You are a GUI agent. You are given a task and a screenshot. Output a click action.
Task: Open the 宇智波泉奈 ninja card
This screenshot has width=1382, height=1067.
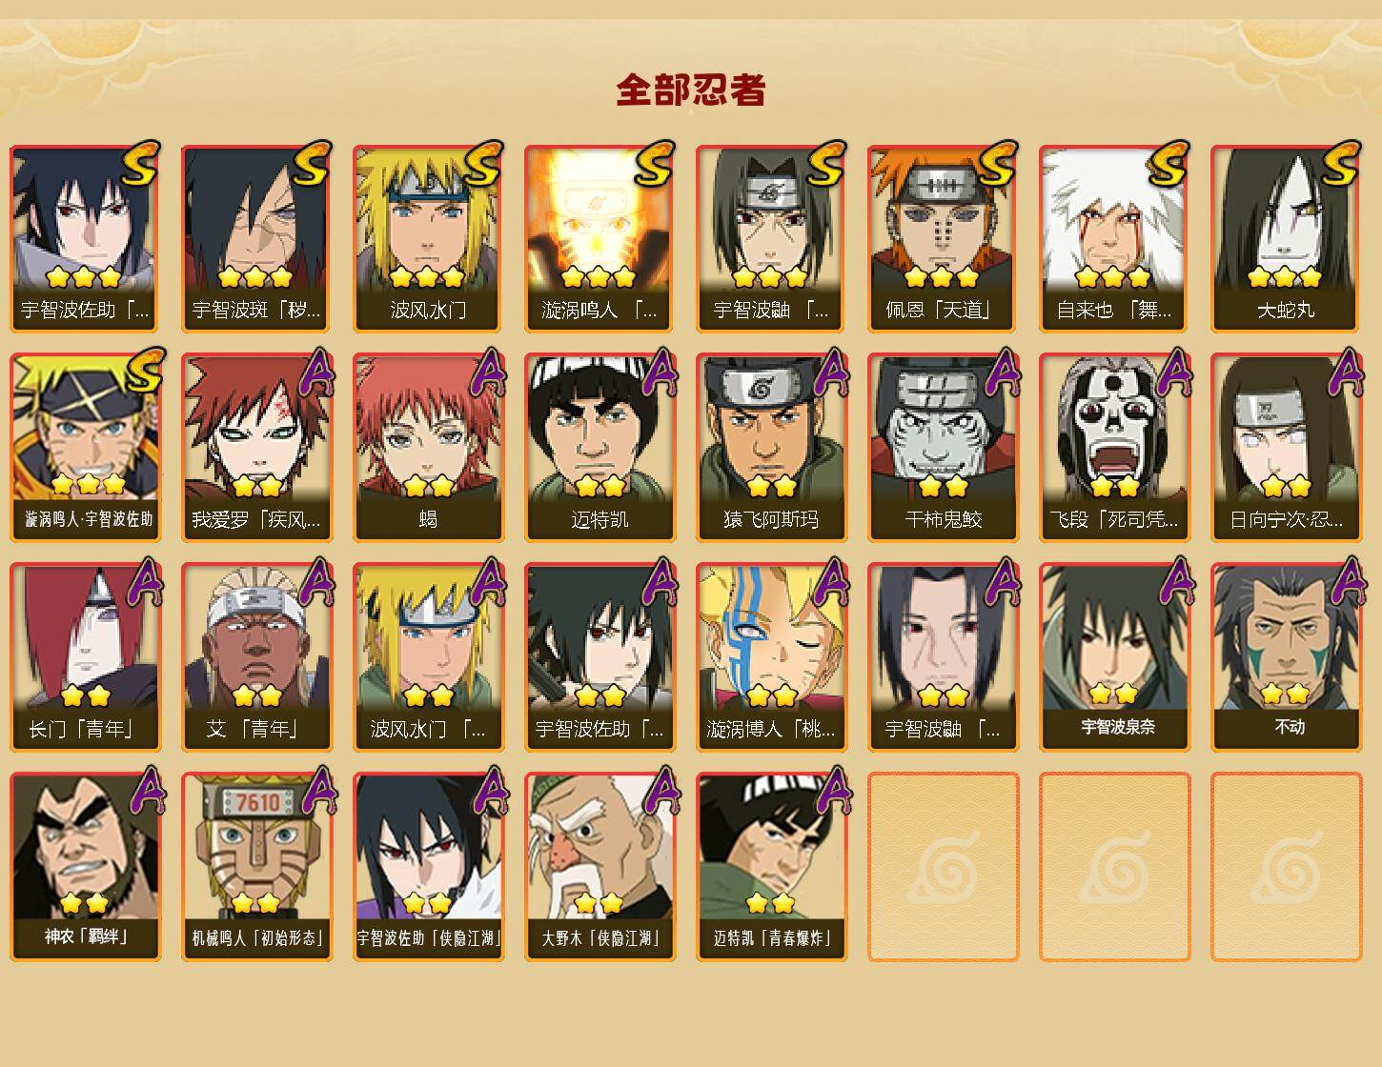(x=1114, y=657)
